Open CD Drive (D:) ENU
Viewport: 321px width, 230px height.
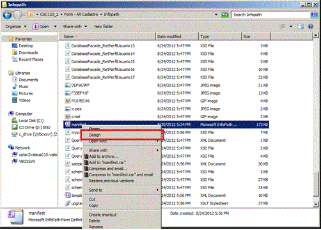pos(31,127)
